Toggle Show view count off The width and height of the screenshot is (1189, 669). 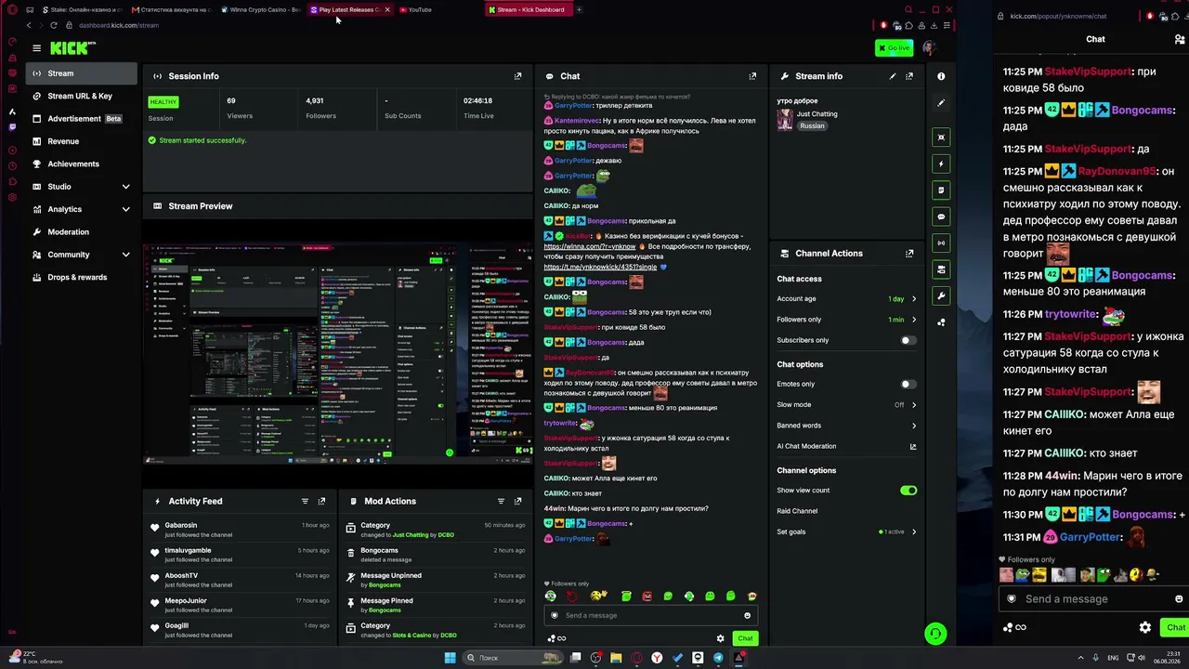pos(908,490)
